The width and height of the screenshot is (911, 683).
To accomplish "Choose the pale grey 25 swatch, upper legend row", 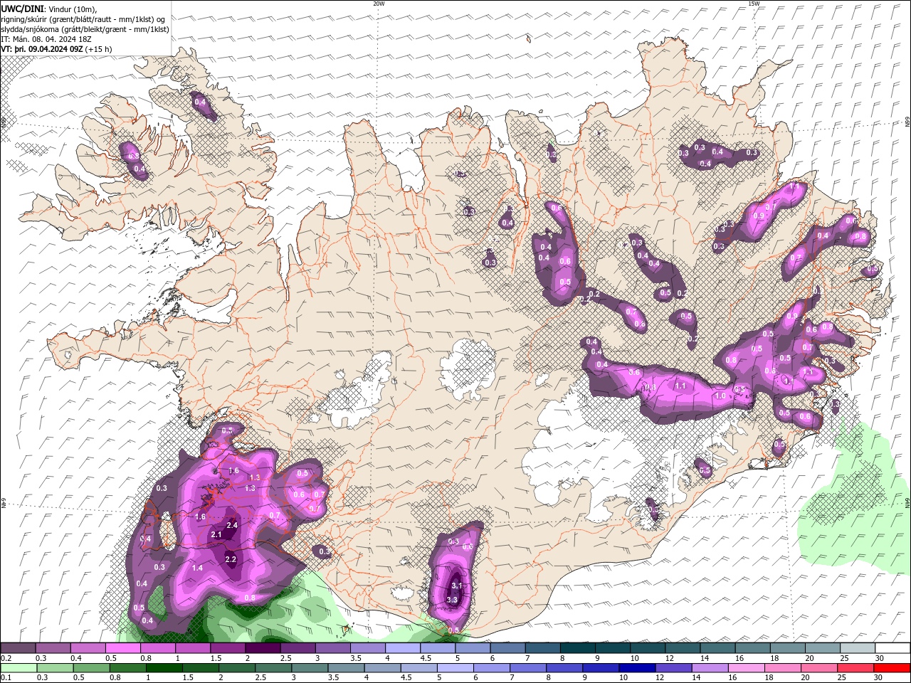I will click(857, 648).
